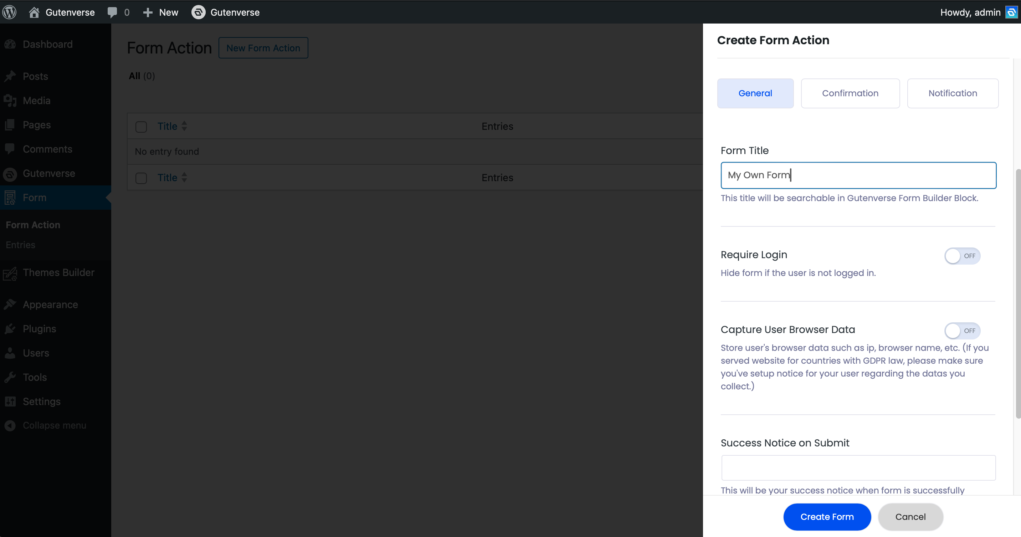Image resolution: width=1021 pixels, height=537 pixels.
Task: Open Dashboard via its gauge icon
Action: point(10,44)
